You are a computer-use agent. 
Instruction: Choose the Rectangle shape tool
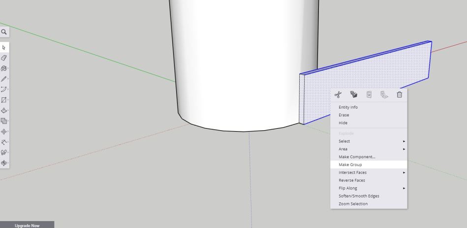(4, 100)
